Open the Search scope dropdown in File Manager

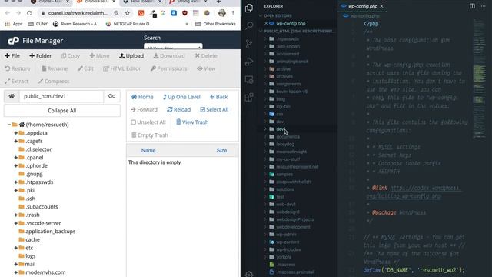[173, 47]
